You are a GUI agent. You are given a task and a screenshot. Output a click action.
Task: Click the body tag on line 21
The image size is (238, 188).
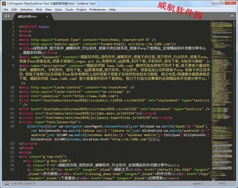[25, 152]
